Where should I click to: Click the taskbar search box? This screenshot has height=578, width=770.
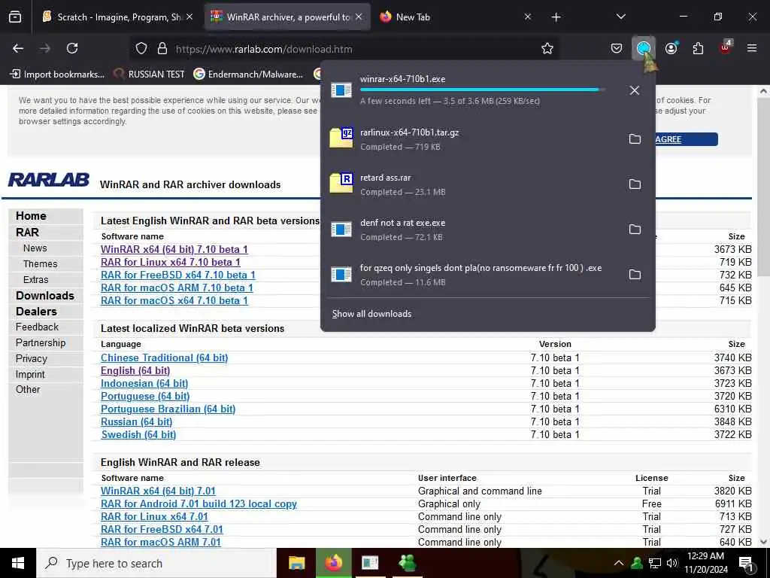pyautogui.click(x=156, y=563)
